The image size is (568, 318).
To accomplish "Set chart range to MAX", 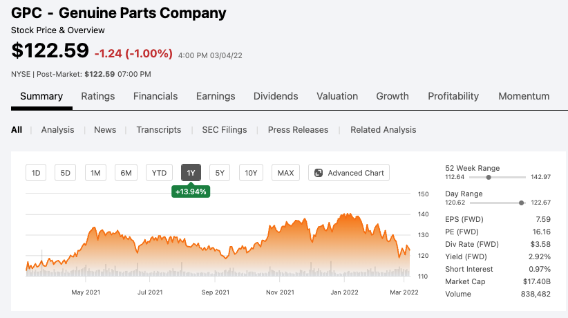I will click(x=286, y=173).
